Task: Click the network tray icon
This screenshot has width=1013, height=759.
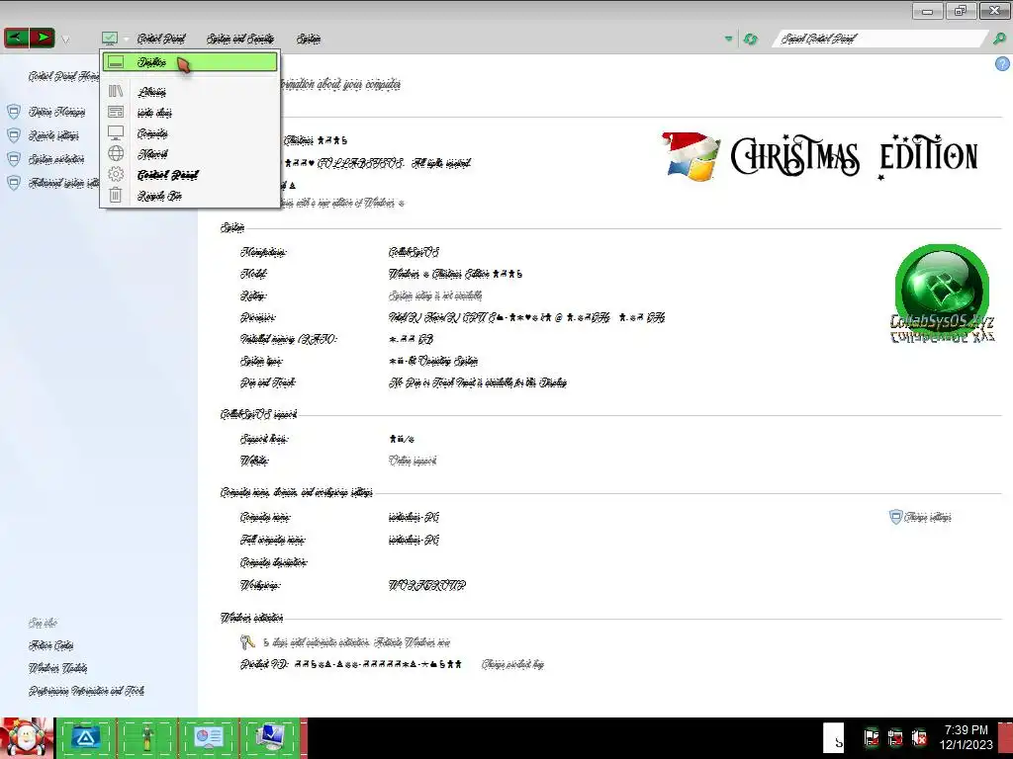Action: pos(895,737)
